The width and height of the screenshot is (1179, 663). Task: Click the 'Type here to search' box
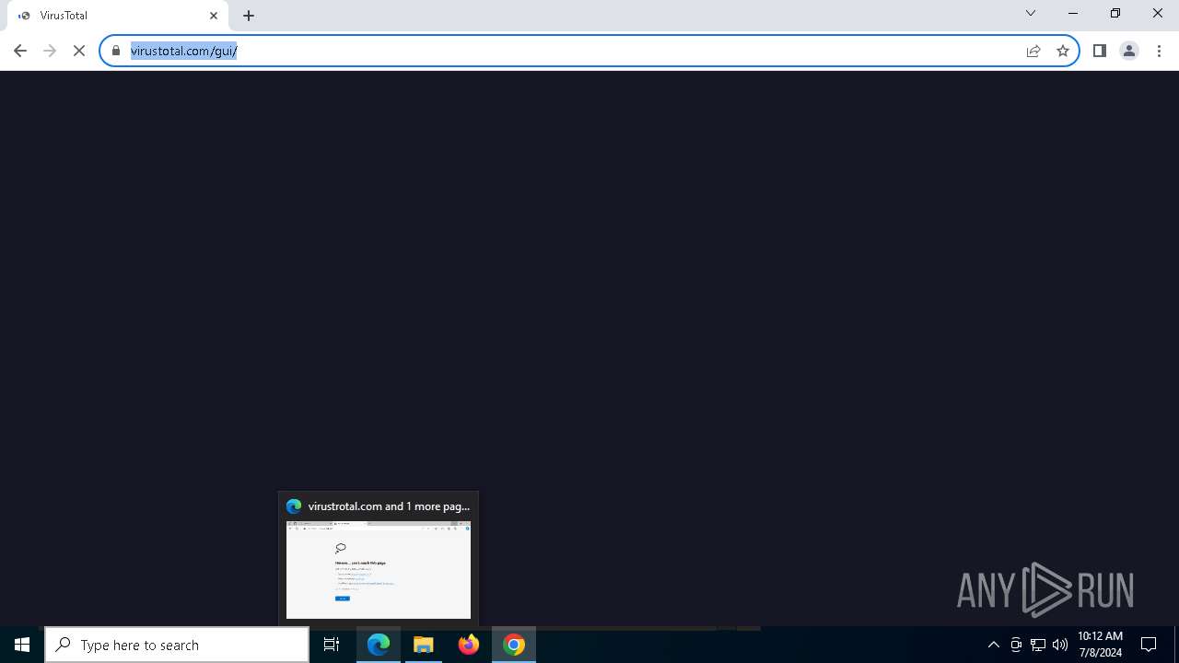tap(177, 645)
